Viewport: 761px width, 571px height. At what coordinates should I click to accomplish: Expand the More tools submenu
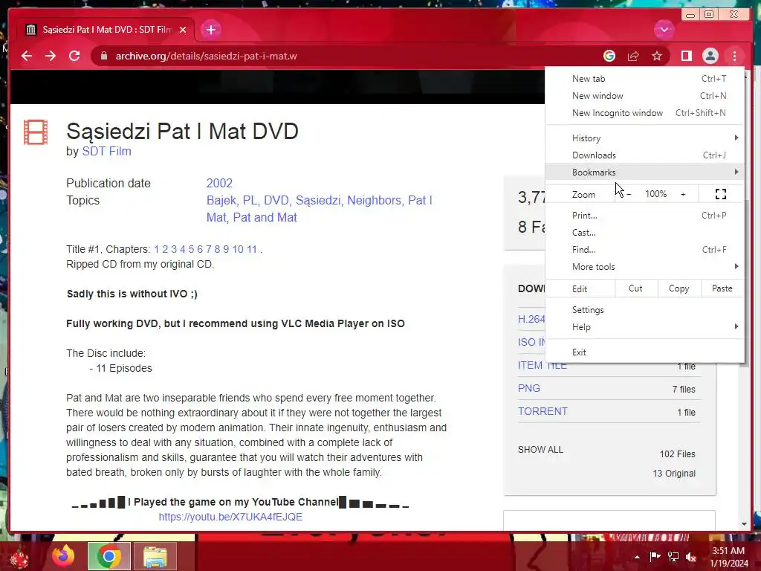pyautogui.click(x=644, y=267)
